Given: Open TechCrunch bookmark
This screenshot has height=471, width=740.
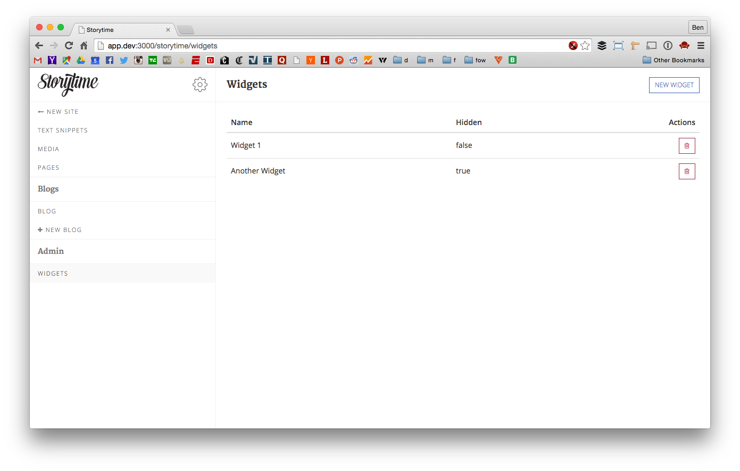Looking at the screenshot, I should pos(153,60).
